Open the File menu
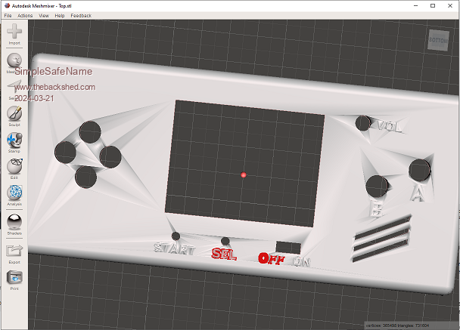The width and height of the screenshot is (460, 330). click(x=8, y=15)
